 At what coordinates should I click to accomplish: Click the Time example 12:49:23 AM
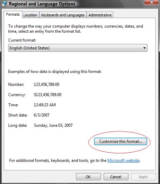45,105
